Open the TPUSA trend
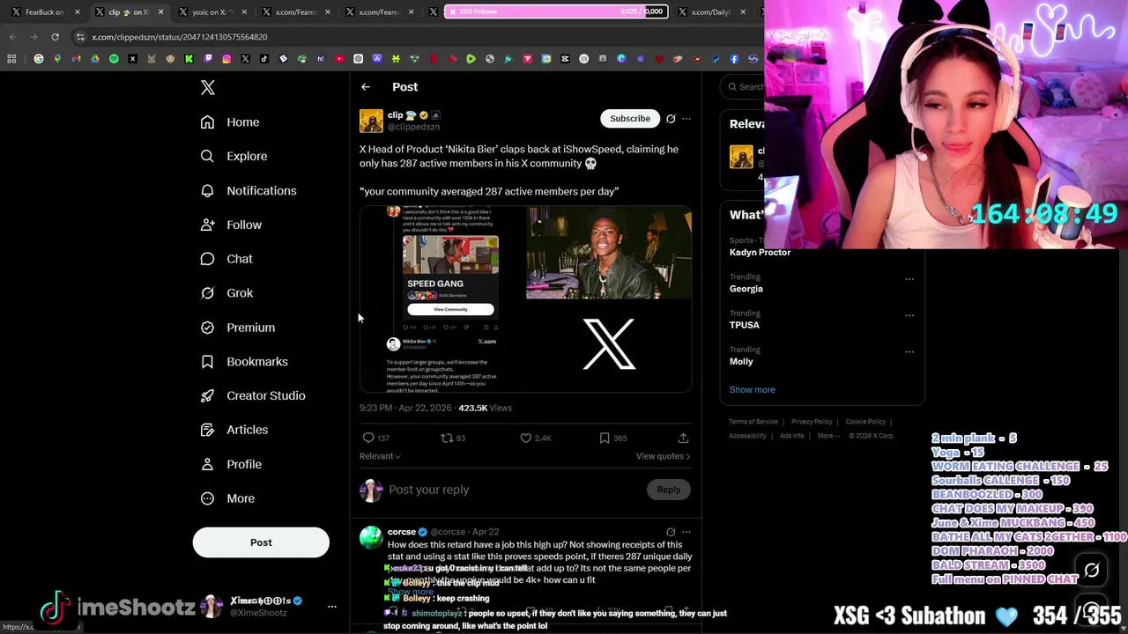Viewport: 1128px width, 634px height. [745, 325]
